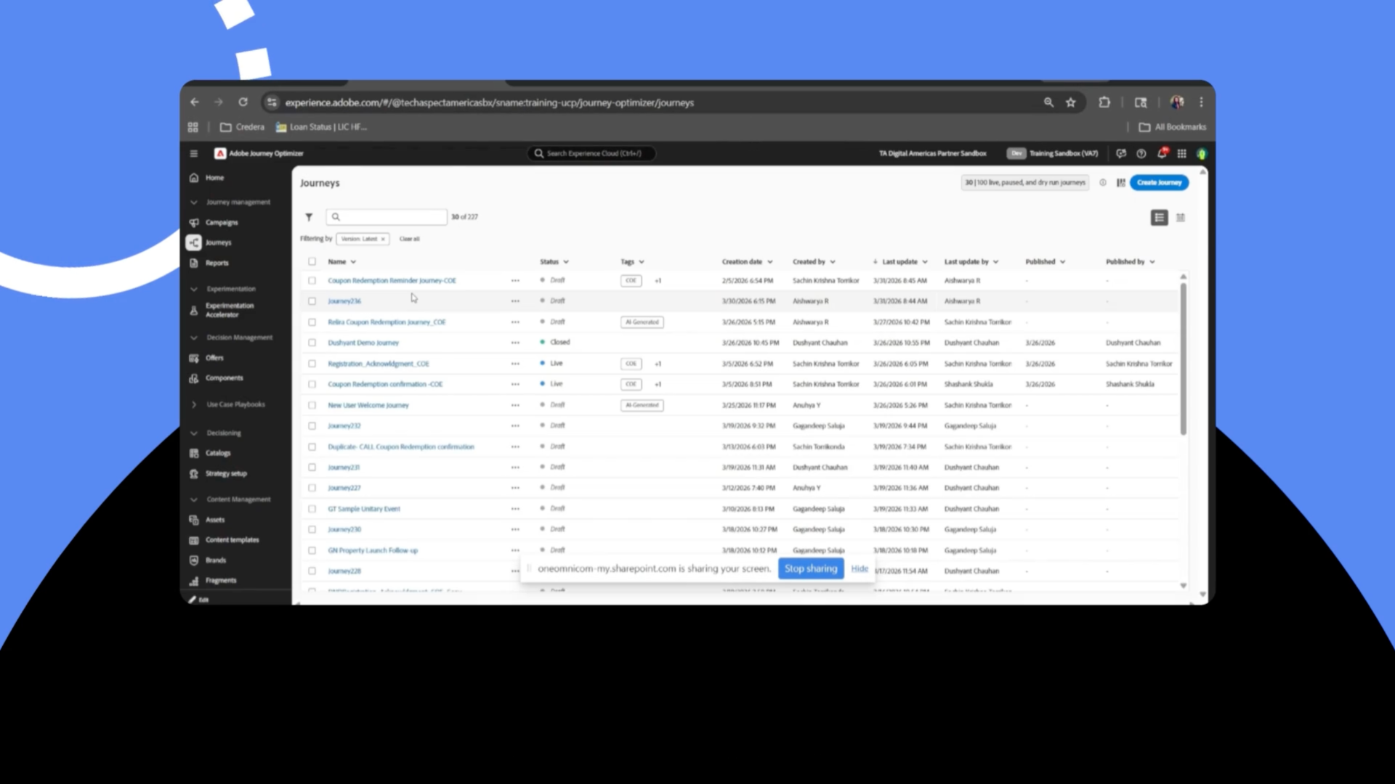Click Clear all filters link
Viewport: 1395px width, 784px height.
pyautogui.click(x=409, y=239)
